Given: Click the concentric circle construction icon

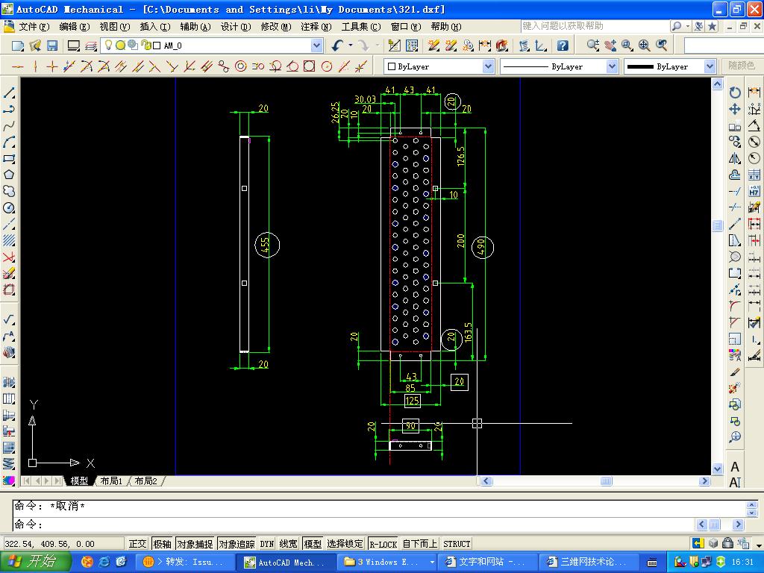Looking at the screenshot, I should (241, 66).
